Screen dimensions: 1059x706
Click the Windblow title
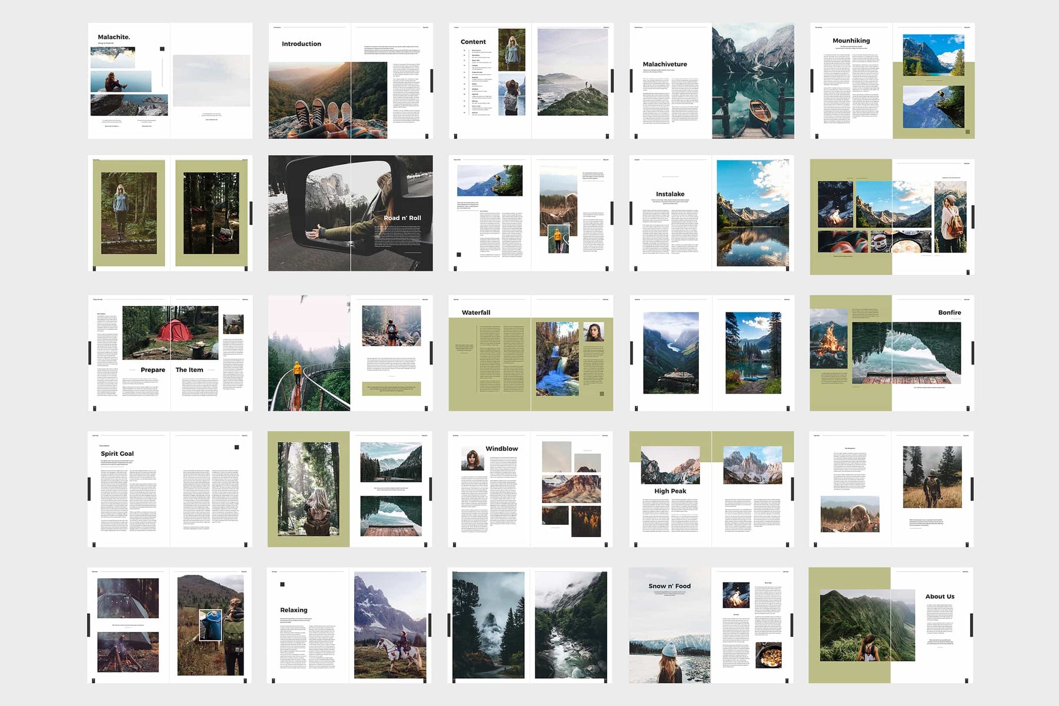(x=502, y=448)
